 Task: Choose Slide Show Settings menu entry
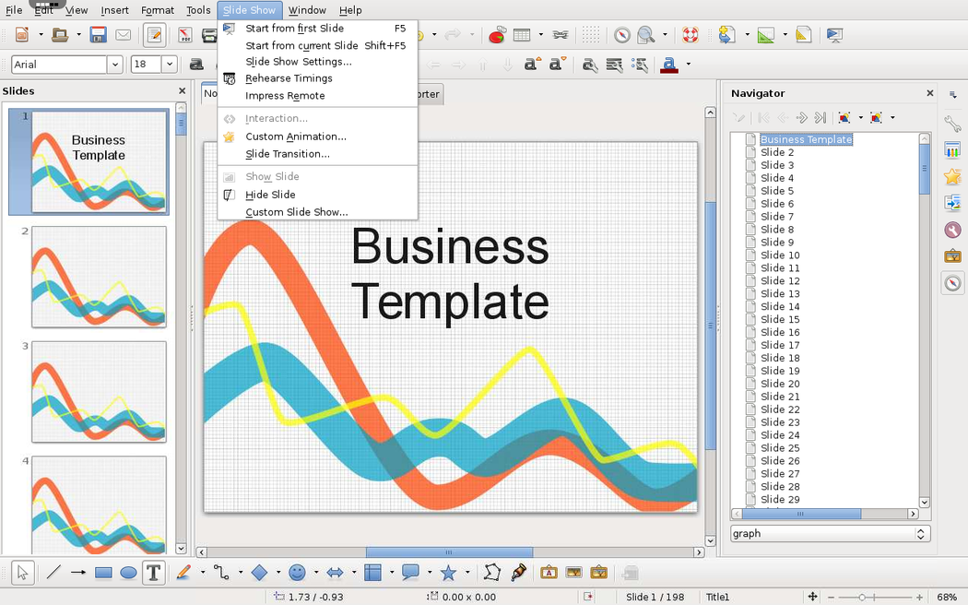click(298, 62)
